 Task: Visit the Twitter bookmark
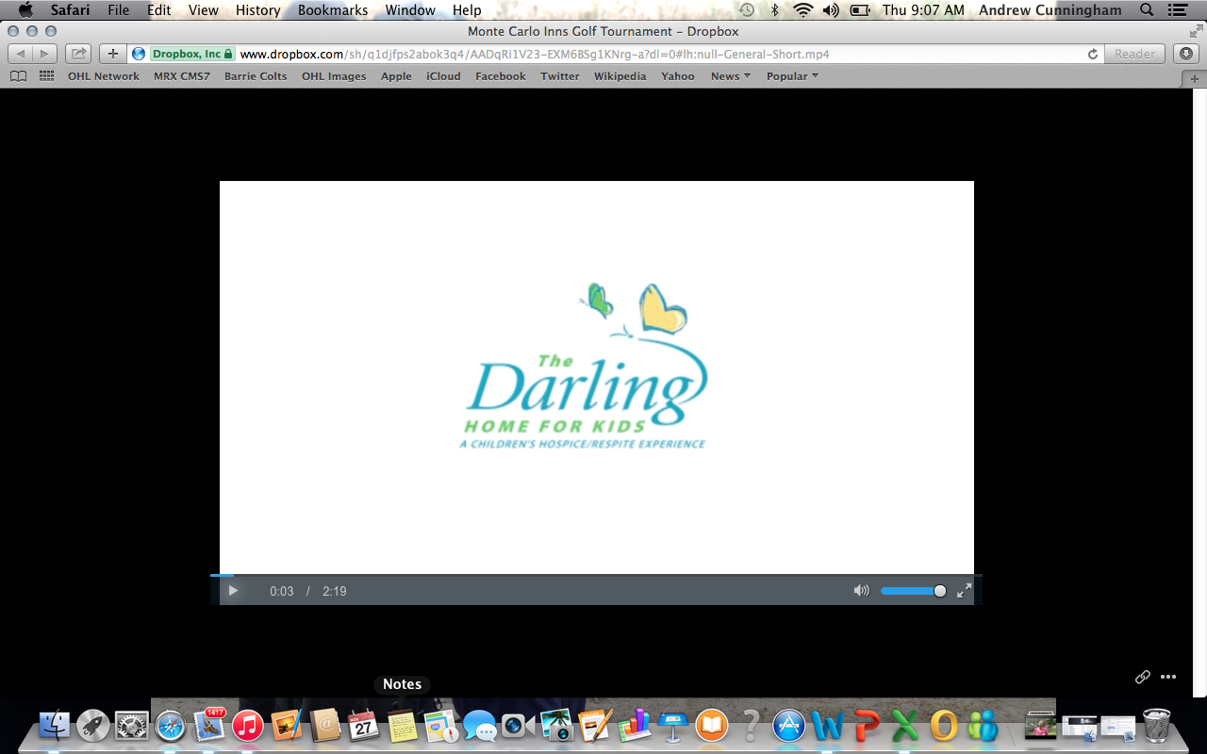click(x=559, y=75)
